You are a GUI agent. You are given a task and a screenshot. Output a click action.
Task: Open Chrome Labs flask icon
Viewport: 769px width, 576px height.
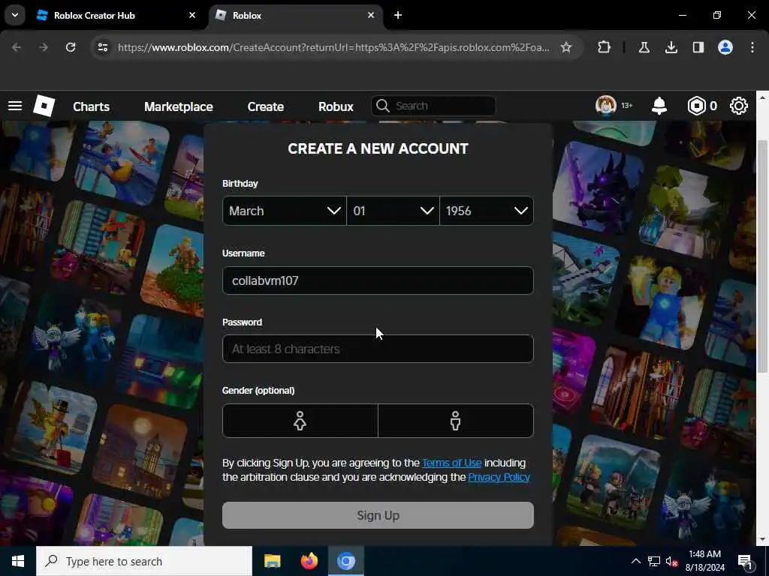[644, 47]
